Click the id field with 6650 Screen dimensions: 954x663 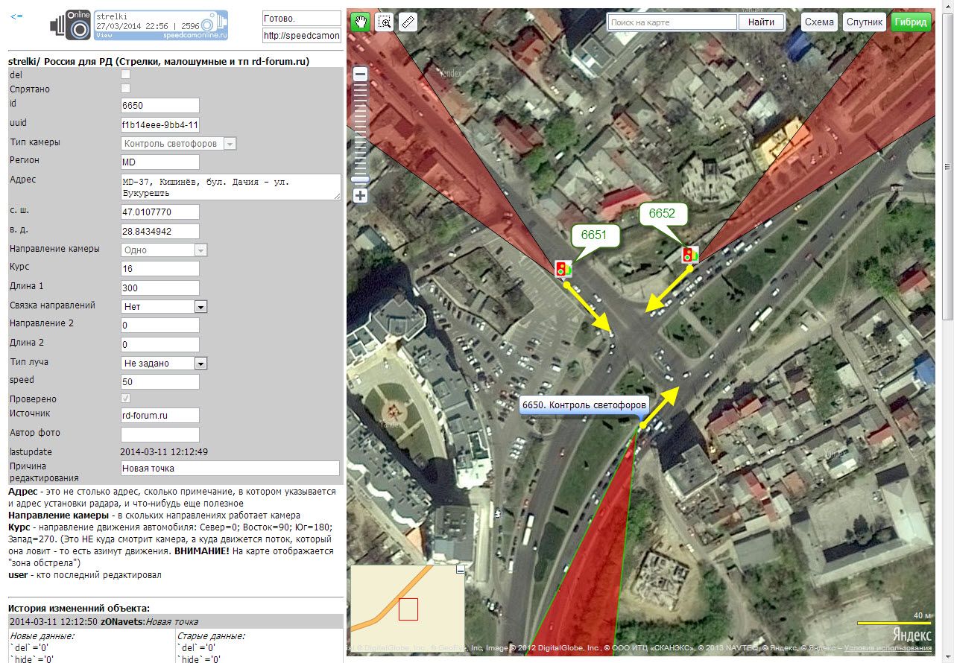[160, 106]
